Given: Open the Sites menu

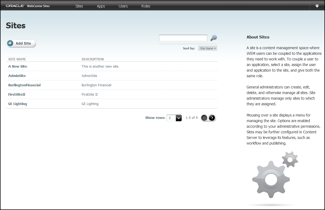Looking at the screenshot, I should pyautogui.click(x=79, y=6).
